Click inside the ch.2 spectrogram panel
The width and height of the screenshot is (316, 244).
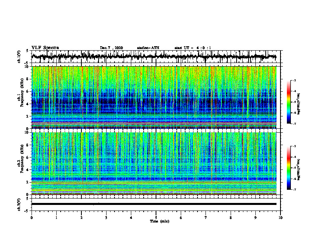click(154, 163)
